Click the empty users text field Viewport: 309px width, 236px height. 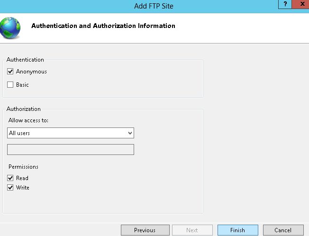[x=71, y=150]
